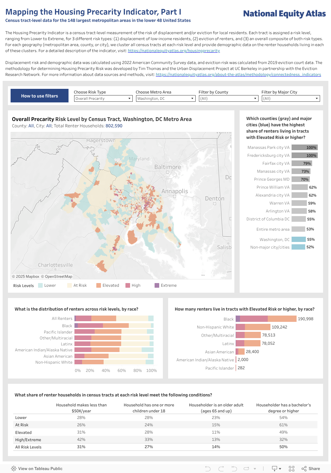Click the Hagerstown label on the map
The image size is (331, 473).
click(101, 140)
